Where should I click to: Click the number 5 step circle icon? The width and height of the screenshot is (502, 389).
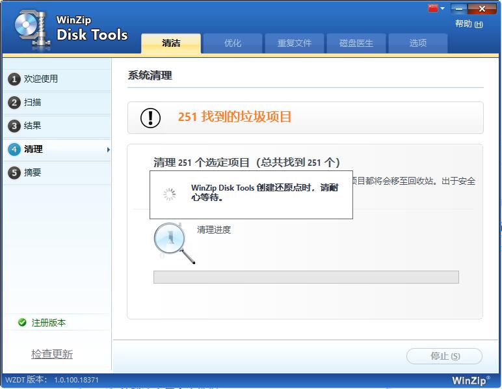coord(14,173)
